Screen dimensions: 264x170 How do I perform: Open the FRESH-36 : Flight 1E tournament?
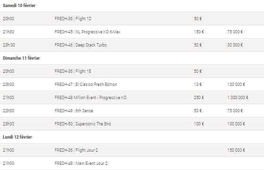(x=73, y=71)
